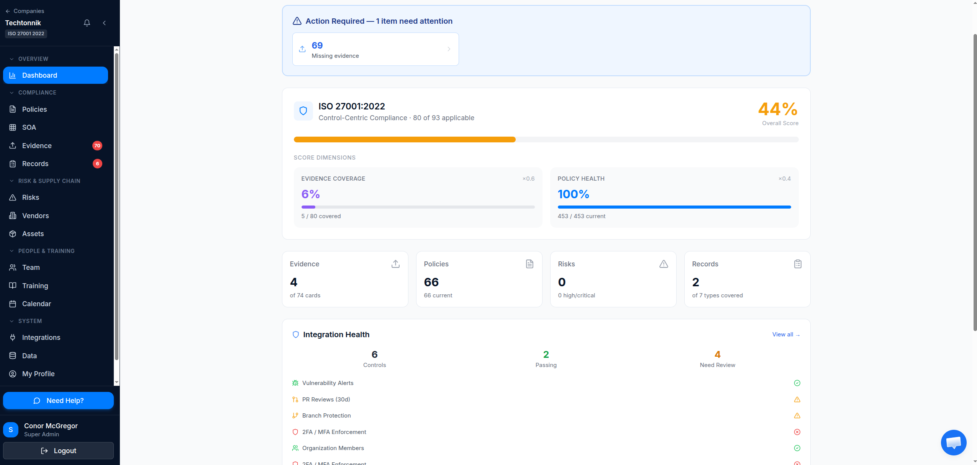Click the Evidence card upload icon
This screenshot has height=465, width=977.
(x=395, y=264)
